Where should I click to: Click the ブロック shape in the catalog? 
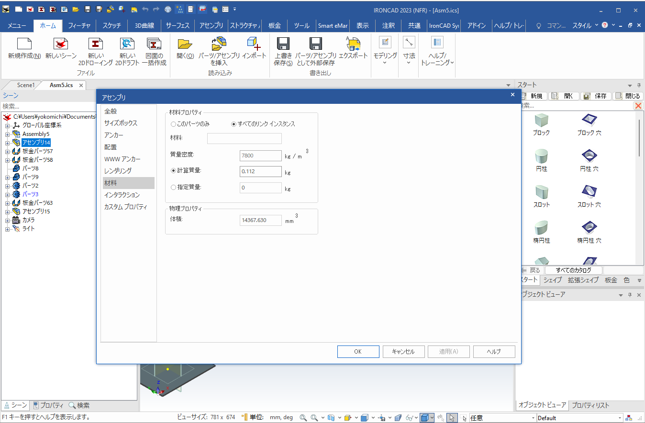pos(541,121)
